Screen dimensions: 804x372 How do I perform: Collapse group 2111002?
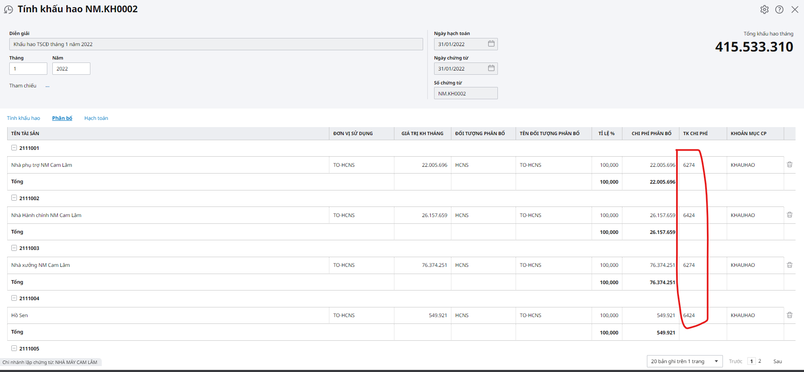(14, 198)
